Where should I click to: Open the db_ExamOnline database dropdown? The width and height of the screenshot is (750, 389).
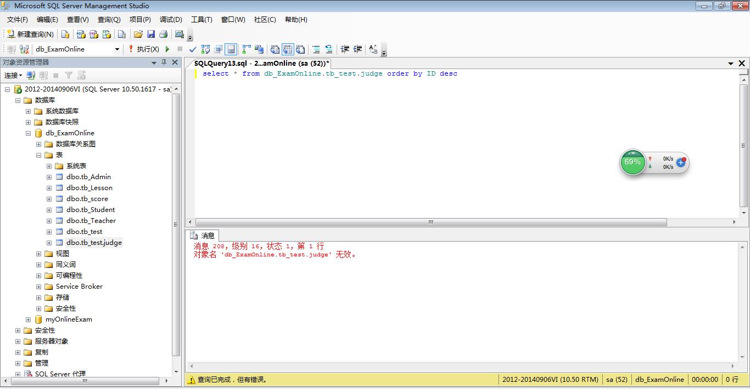tap(117, 49)
